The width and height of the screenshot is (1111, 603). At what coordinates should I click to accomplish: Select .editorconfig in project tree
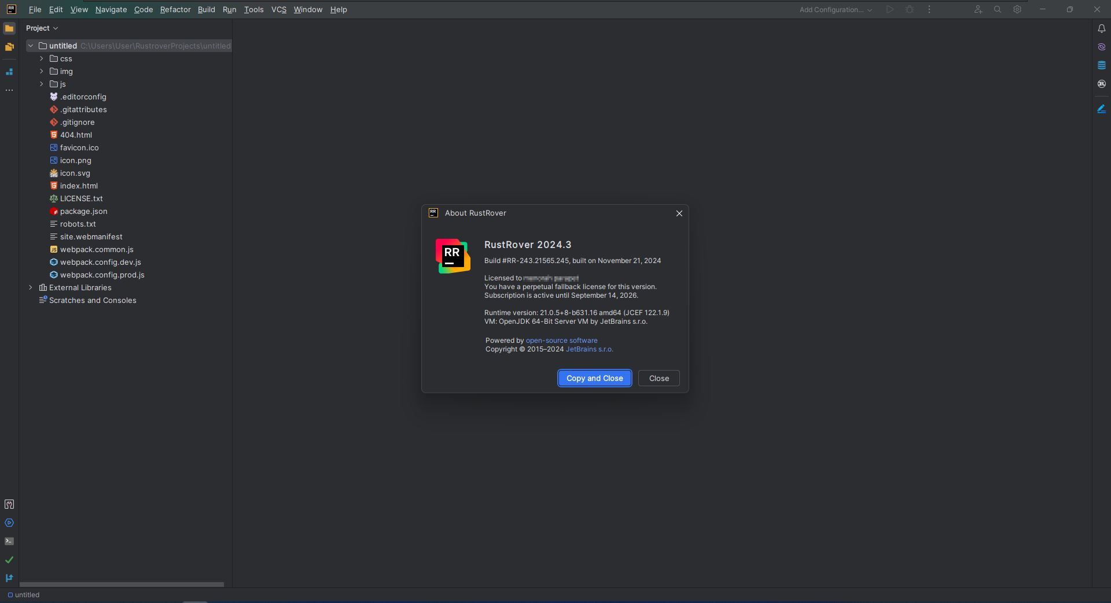pyautogui.click(x=83, y=97)
